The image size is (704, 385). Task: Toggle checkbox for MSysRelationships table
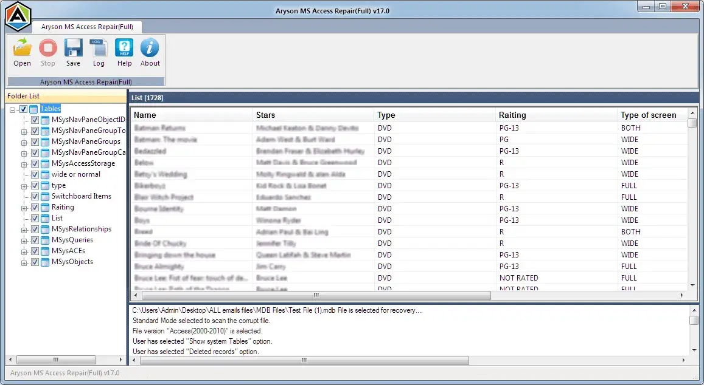(x=35, y=230)
